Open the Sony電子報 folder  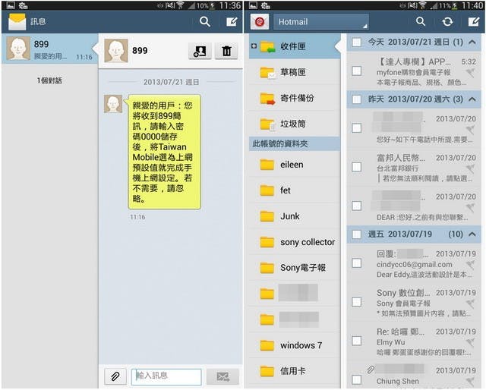[x=295, y=268]
